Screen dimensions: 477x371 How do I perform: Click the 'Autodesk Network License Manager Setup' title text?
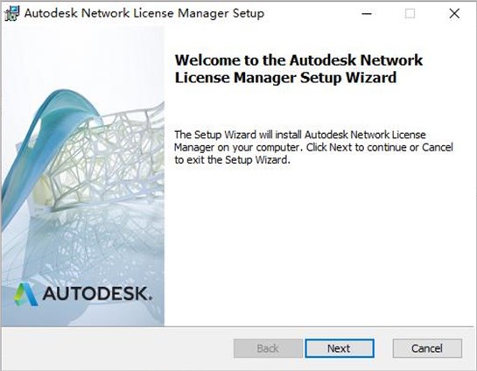tap(144, 13)
